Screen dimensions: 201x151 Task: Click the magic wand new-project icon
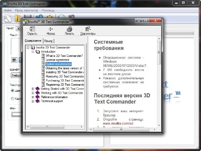coord(8,18)
